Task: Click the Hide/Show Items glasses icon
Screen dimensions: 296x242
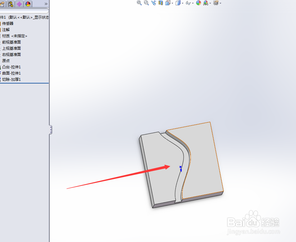Action: [188, 3]
